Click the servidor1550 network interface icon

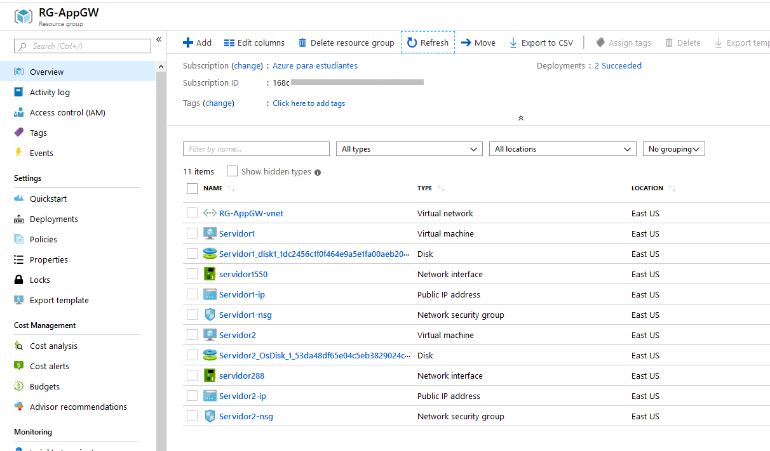coord(210,274)
